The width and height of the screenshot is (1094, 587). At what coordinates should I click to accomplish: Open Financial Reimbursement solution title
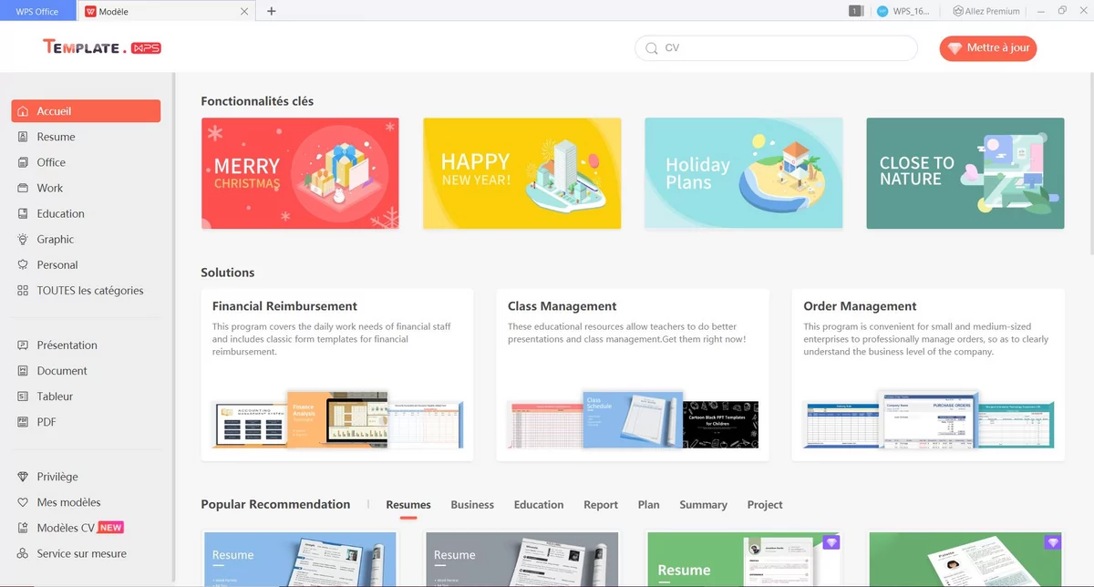284,306
